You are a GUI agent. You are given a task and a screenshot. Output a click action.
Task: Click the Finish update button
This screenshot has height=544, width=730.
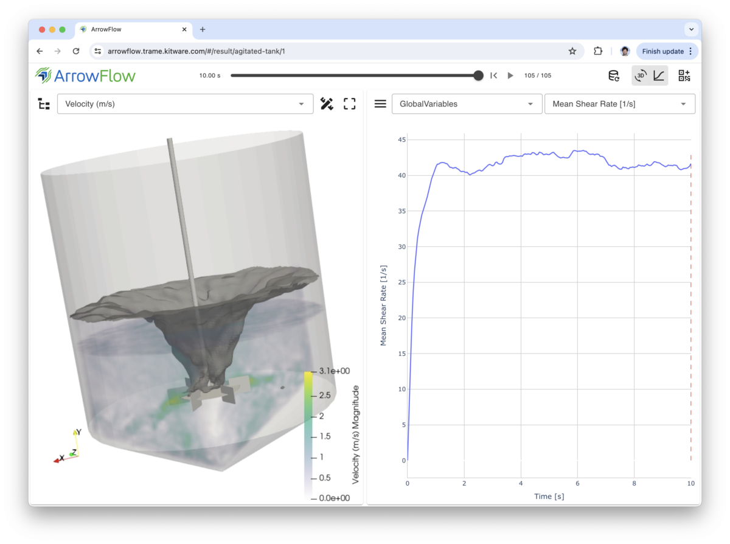tap(662, 51)
